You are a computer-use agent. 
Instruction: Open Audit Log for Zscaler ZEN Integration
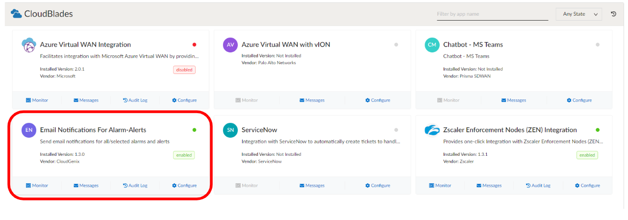(x=538, y=186)
